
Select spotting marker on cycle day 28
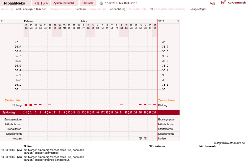click(154, 104)
